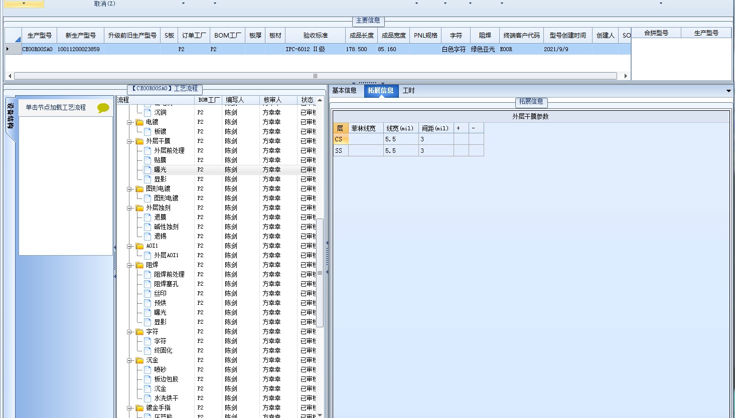The width and height of the screenshot is (735, 418).
Task: Click the document icon beside 沉铜
Action: 148,113
